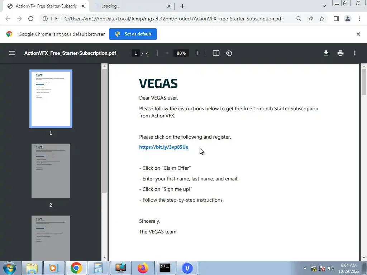Click the line 'Click on "Sign me up!"'
The width and height of the screenshot is (367, 275).
coord(166,189)
